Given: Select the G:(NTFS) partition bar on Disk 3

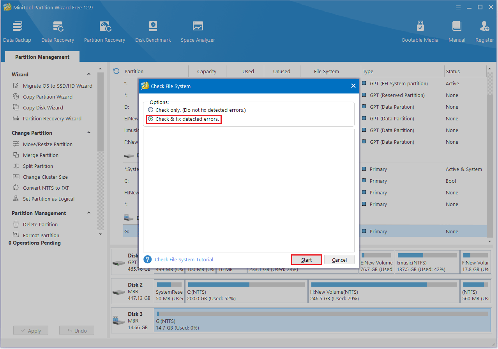Looking at the screenshot, I should (x=322, y=321).
